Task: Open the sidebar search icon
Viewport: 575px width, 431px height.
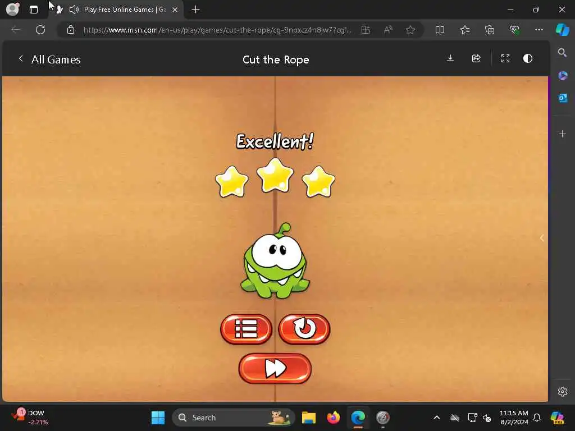Action: [562, 53]
